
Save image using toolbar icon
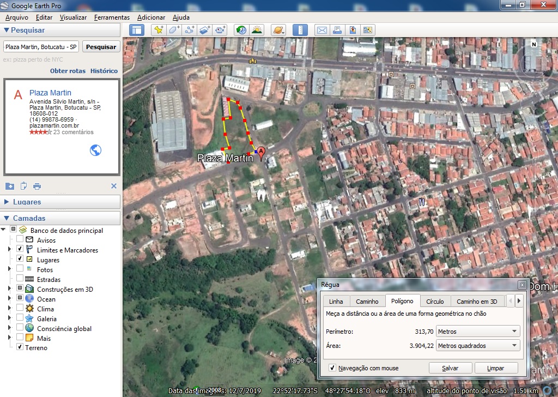353,30
